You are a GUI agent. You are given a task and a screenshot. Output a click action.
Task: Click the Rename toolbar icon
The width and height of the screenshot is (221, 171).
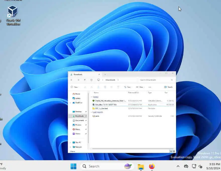(105, 87)
